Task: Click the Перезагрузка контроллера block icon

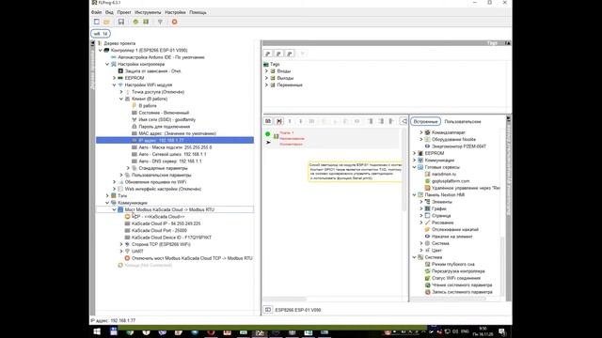Action: [427, 271]
